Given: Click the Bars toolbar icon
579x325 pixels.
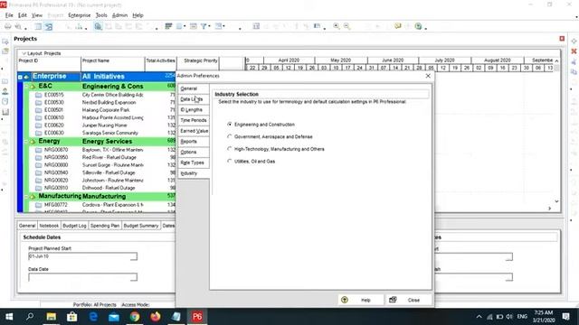Looking at the screenshot, I should coord(168,26).
